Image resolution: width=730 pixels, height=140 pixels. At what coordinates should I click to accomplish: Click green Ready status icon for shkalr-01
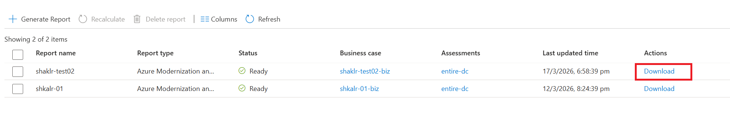pyautogui.click(x=242, y=88)
